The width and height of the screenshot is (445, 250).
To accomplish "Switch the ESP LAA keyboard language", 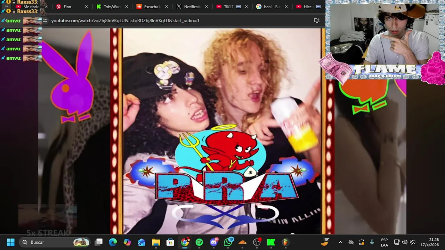I will click(384, 242).
